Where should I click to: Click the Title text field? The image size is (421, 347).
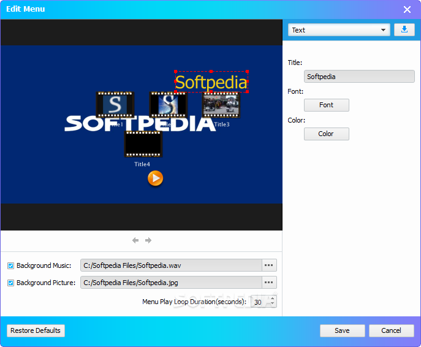[359, 77]
